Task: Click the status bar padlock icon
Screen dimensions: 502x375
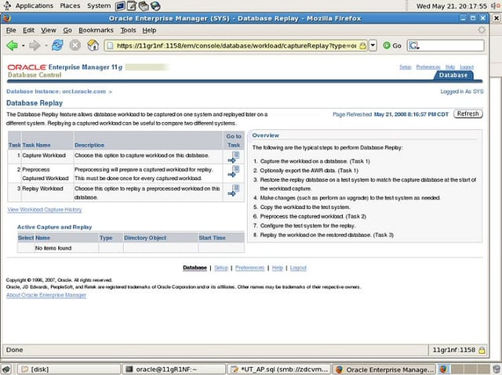Action: point(482,350)
